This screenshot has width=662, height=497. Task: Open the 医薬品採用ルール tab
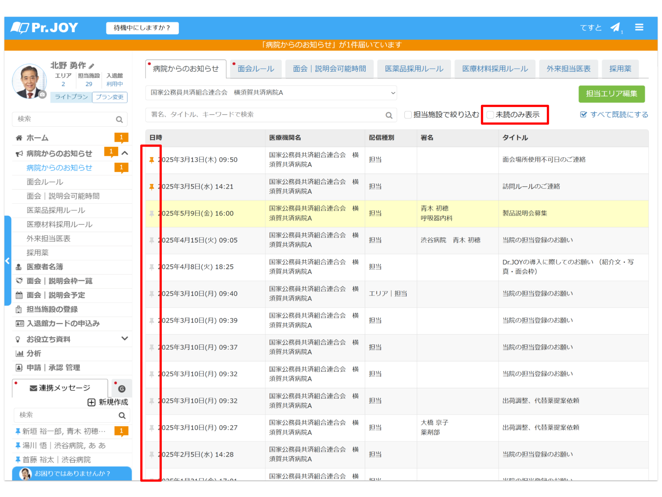coord(414,69)
